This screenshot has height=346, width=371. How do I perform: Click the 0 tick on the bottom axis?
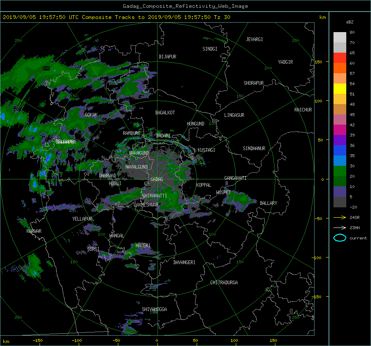pyautogui.click(x=157, y=341)
